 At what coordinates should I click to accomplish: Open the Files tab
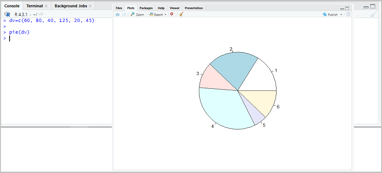(119, 8)
